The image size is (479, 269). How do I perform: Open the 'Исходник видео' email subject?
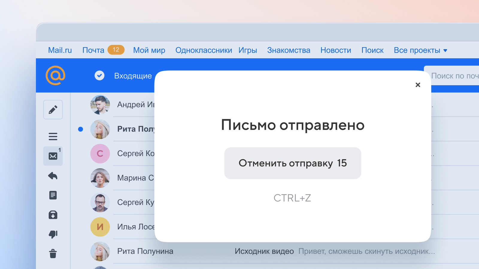click(264, 251)
